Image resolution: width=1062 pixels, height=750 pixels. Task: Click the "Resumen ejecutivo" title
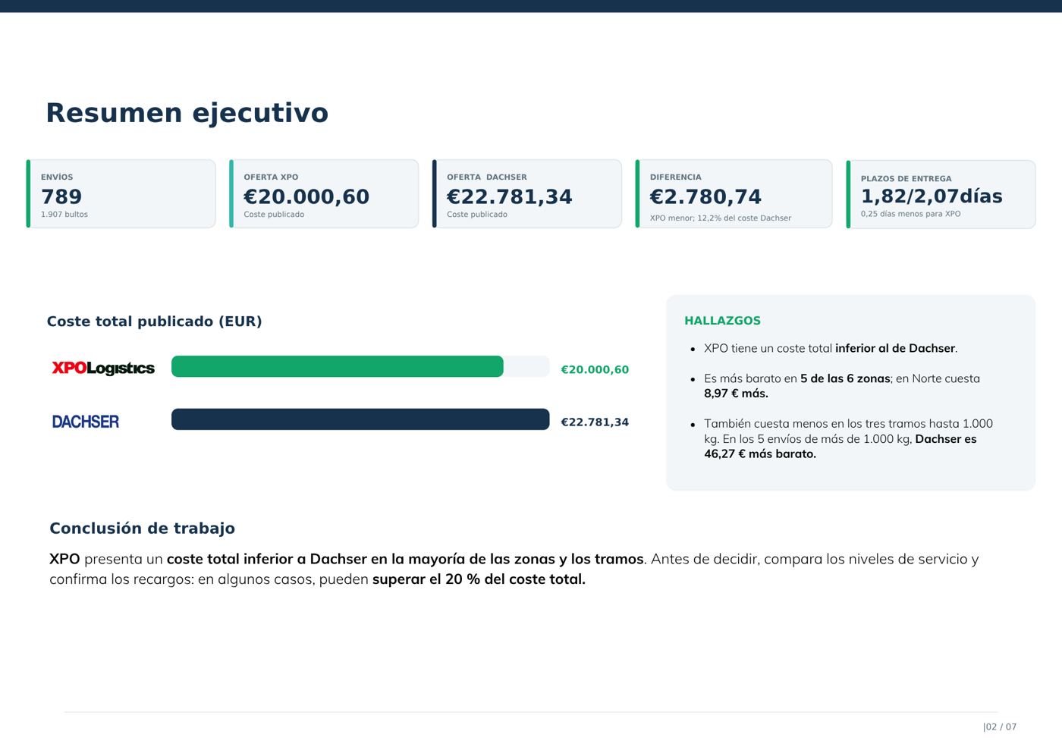[187, 113]
